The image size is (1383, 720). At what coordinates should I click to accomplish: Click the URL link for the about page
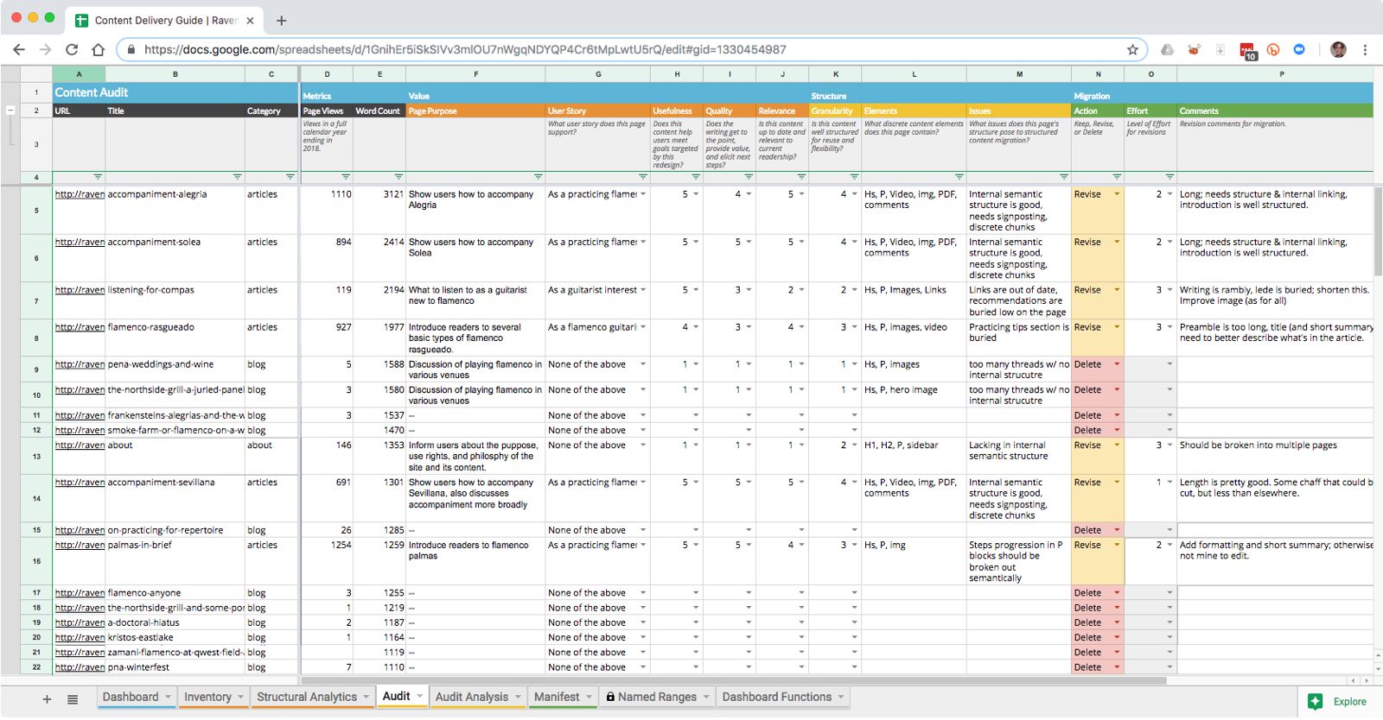[x=80, y=445]
